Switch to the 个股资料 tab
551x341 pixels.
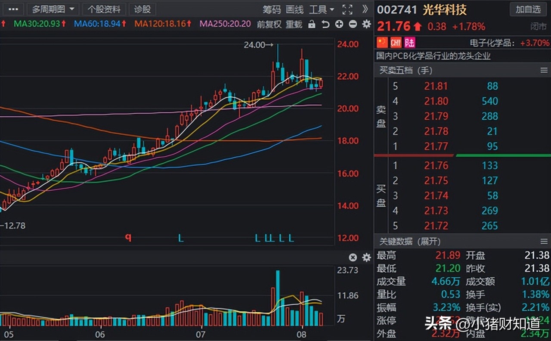tap(105, 9)
